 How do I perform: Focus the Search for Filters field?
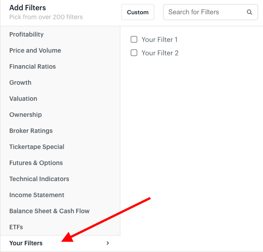point(210,12)
